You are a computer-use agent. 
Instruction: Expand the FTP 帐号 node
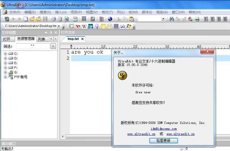(x=6, y=77)
